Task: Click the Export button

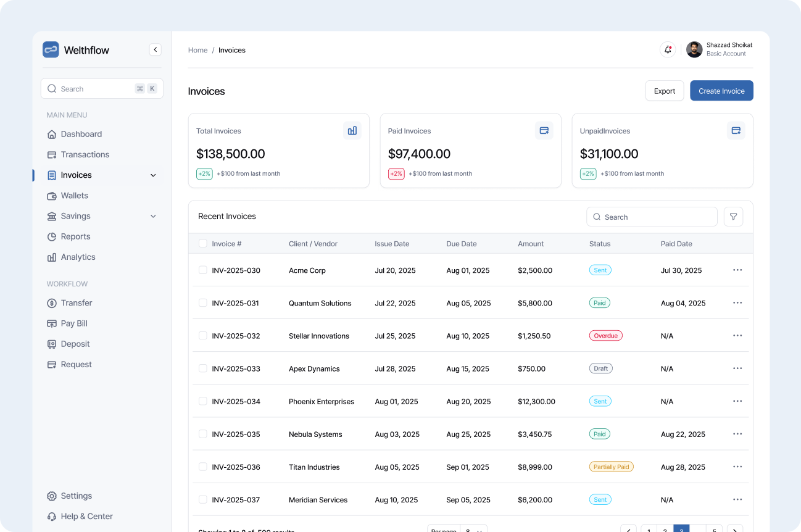Action: tap(665, 91)
